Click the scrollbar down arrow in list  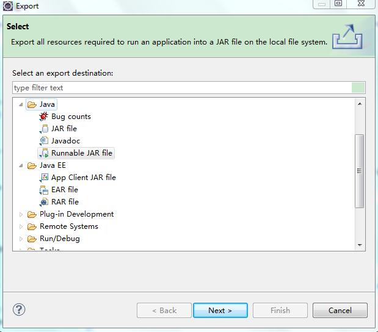360,245
